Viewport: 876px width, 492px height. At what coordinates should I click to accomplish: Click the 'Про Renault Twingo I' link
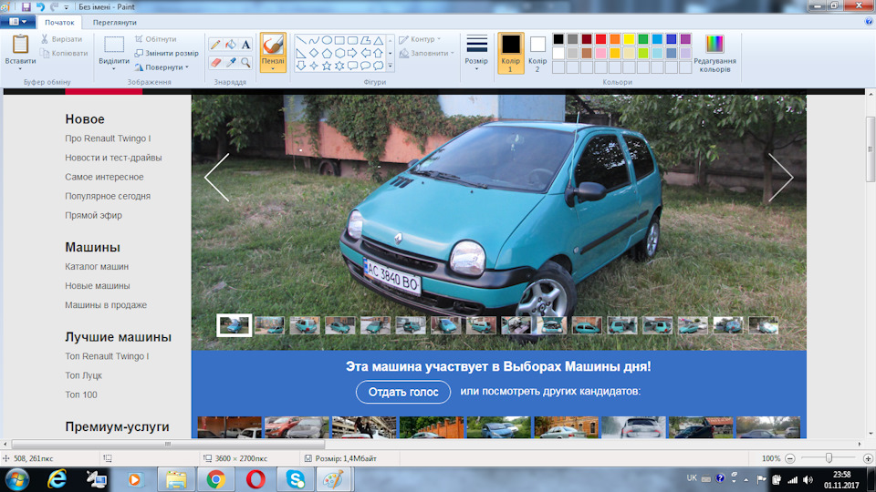(x=108, y=138)
